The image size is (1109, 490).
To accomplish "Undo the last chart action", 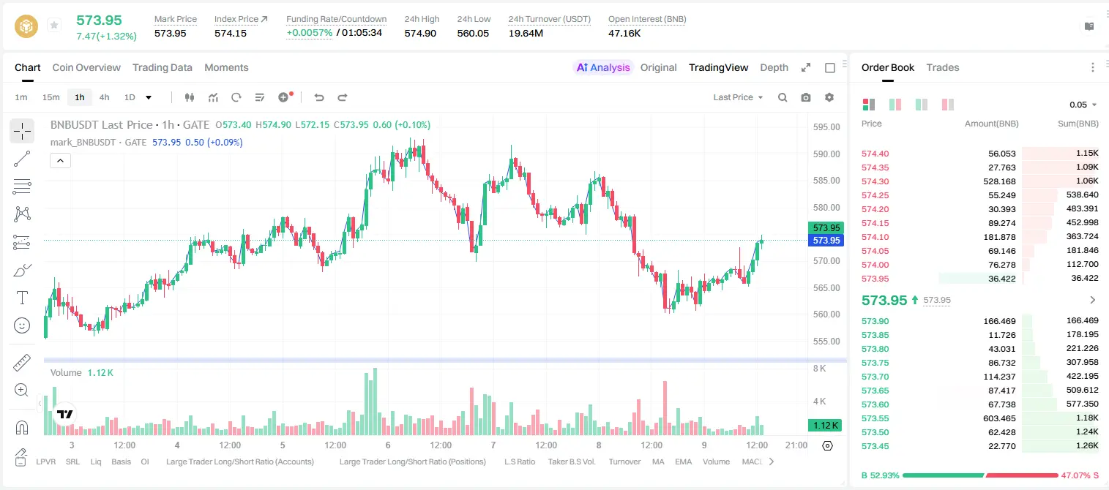I will tap(318, 97).
